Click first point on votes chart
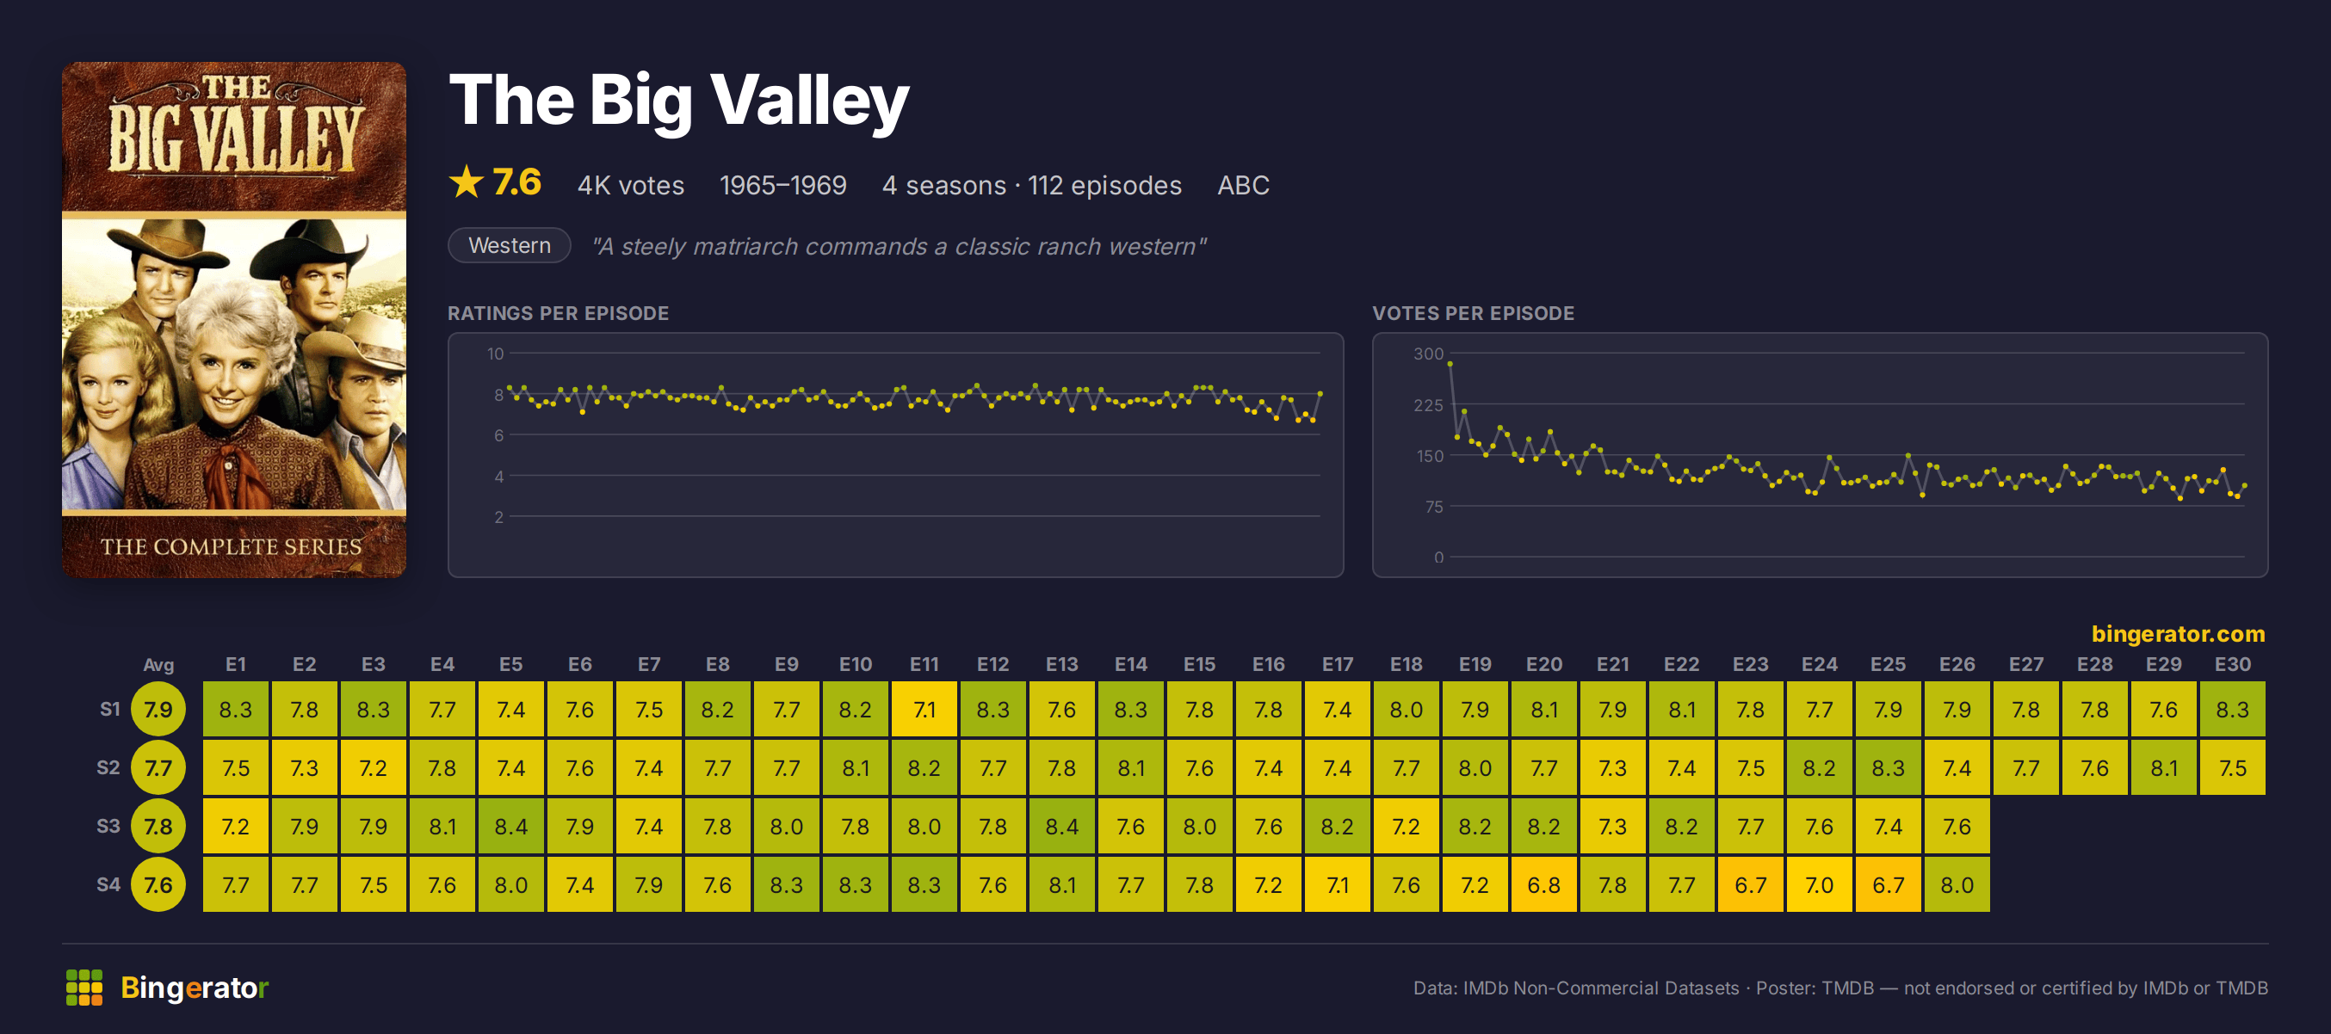Screen dimensions: 2331x1034 click(x=1450, y=364)
